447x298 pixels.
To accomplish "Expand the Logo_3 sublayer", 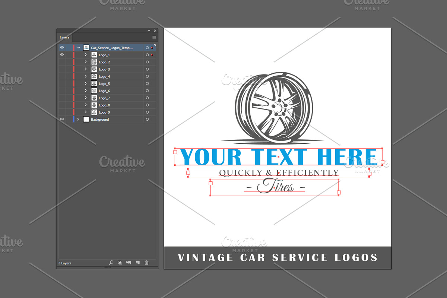I will pyautogui.click(x=86, y=69).
